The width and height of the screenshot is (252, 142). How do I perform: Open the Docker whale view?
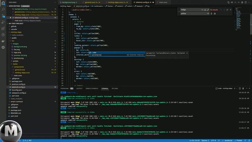coord(3,41)
